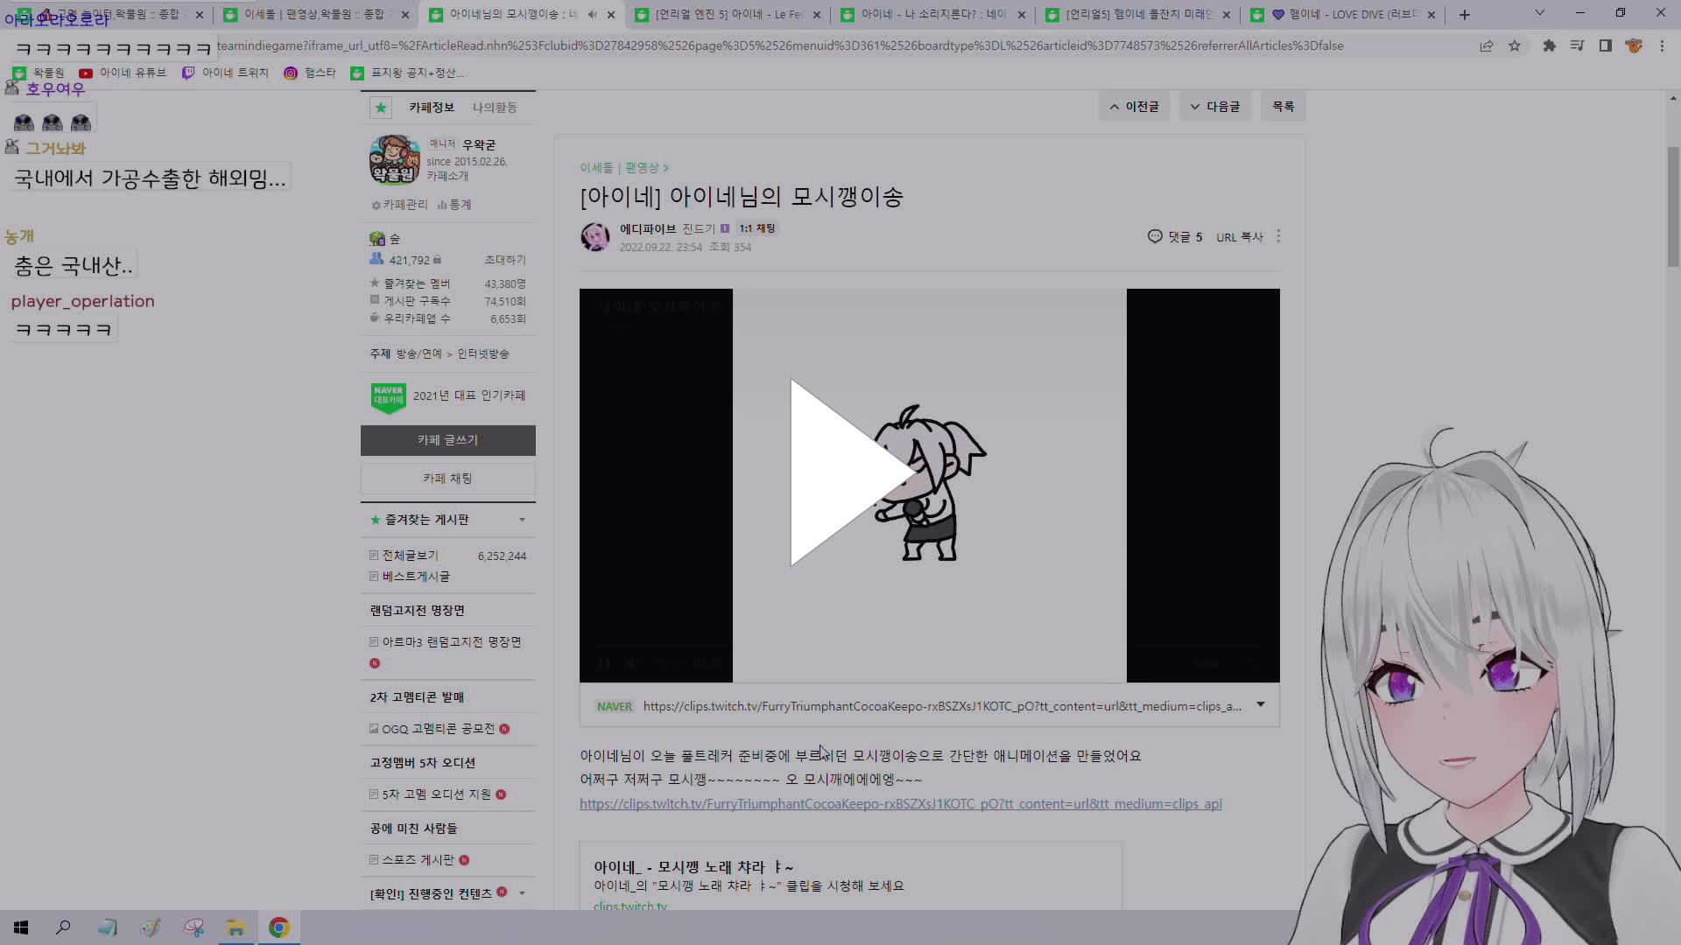Toggle the bookmark star in address bar
The height and width of the screenshot is (945, 1681).
tap(1516, 45)
